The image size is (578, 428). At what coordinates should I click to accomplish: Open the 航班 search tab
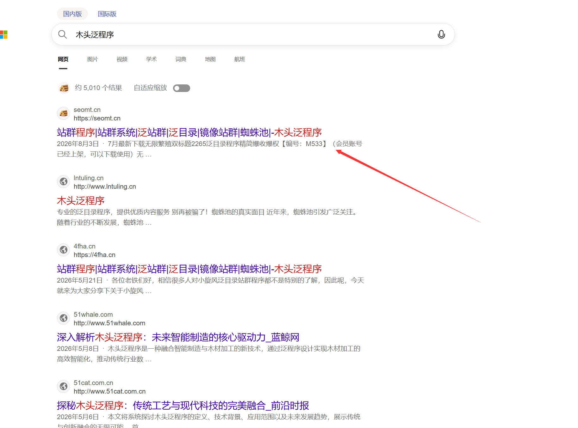[x=239, y=59]
